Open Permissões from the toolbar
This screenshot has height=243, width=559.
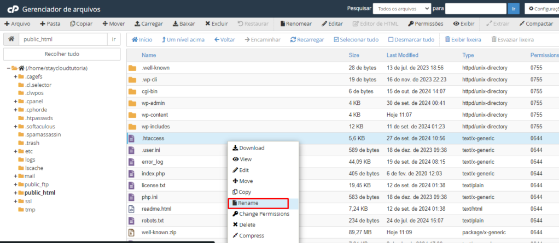click(425, 24)
